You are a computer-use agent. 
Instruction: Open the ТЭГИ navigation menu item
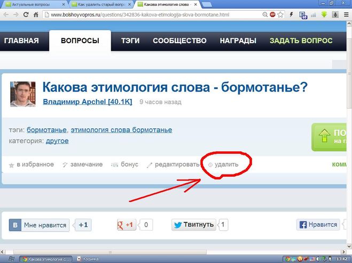tap(131, 41)
